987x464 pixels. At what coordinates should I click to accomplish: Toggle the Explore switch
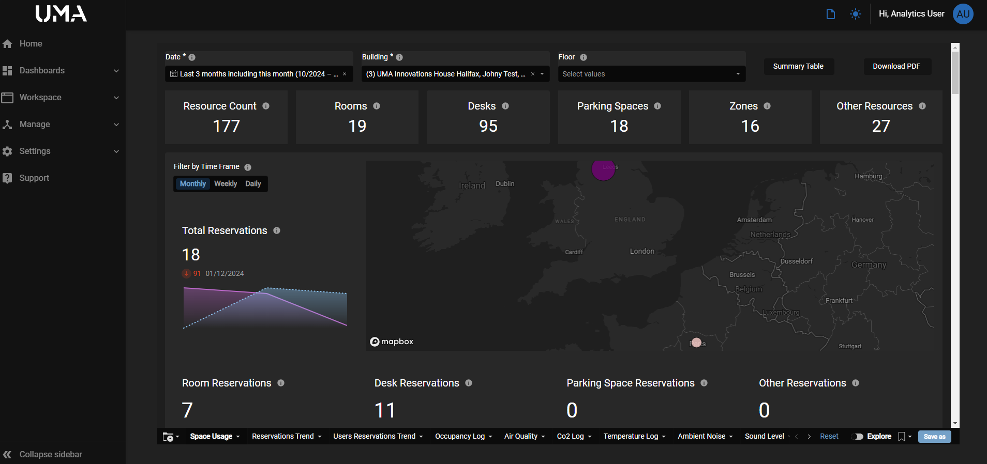click(858, 437)
